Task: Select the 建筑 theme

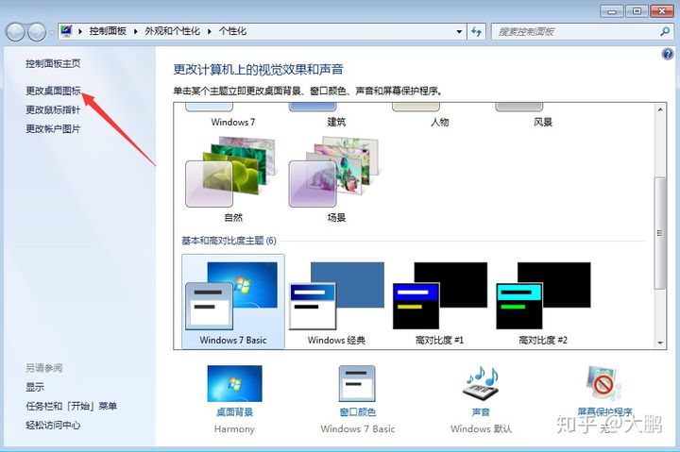Action: pyautogui.click(x=336, y=116)
